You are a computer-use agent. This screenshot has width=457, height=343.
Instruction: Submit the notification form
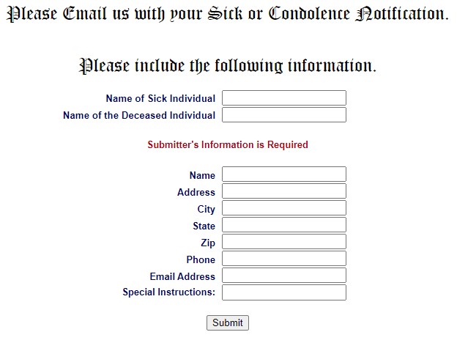click(x=228, y=323)
